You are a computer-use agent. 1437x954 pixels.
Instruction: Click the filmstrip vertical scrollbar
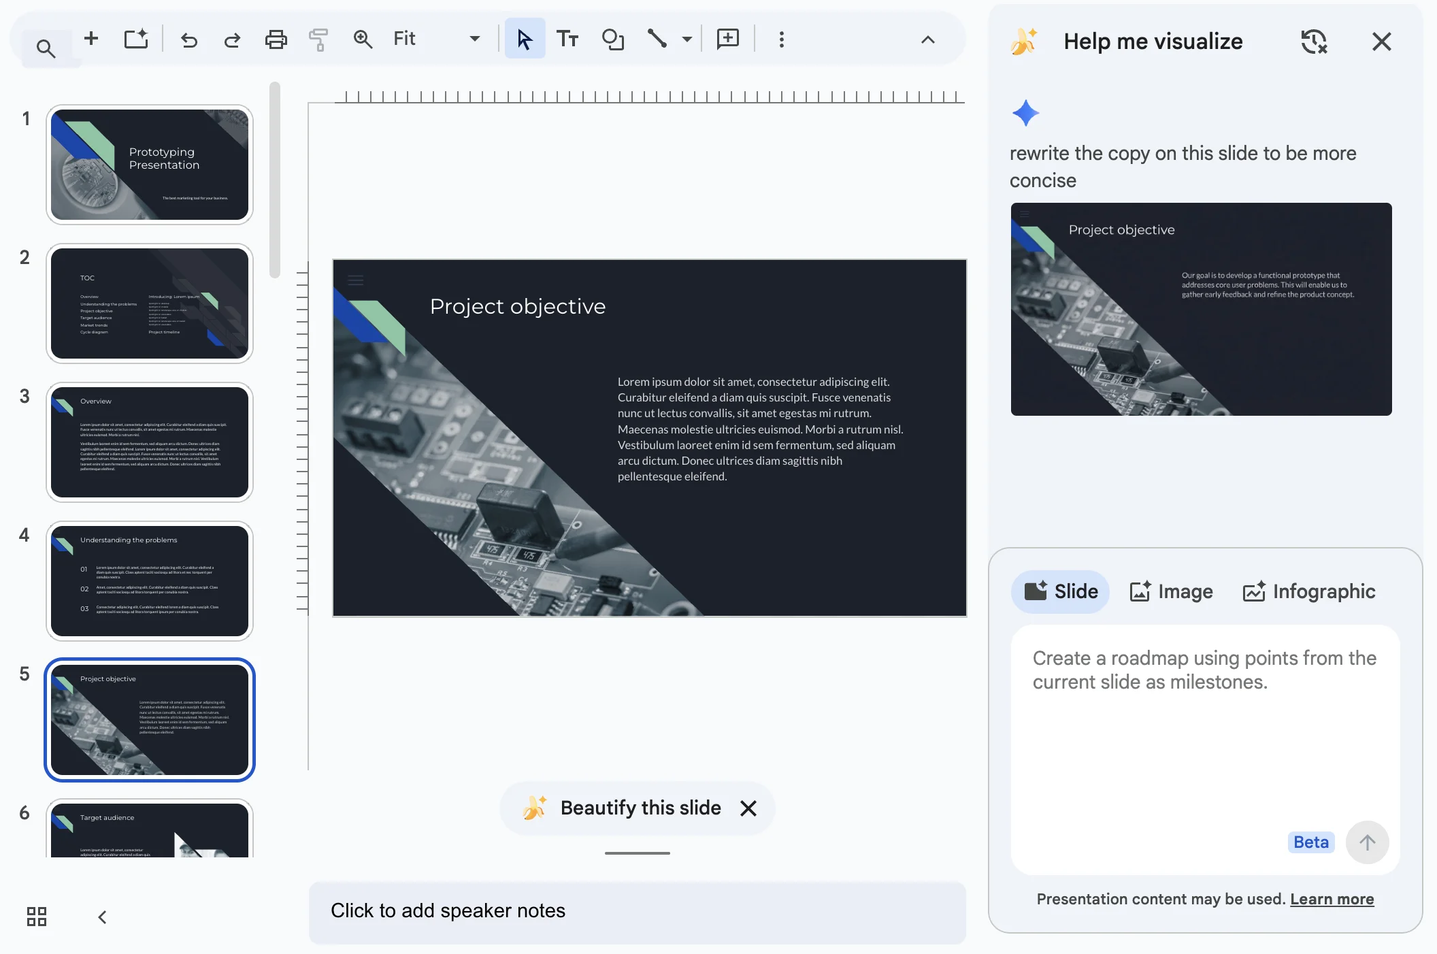[x=275, y=180]
